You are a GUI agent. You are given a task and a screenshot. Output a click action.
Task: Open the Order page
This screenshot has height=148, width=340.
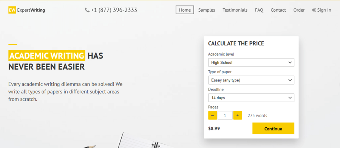pos(299,10)
